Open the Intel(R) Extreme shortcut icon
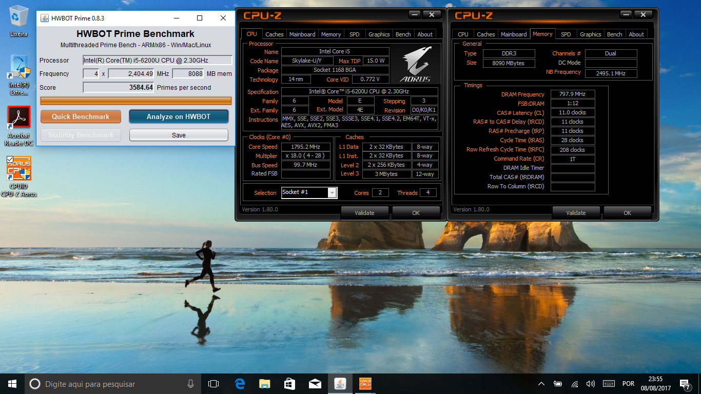 (x=19, y=75)
